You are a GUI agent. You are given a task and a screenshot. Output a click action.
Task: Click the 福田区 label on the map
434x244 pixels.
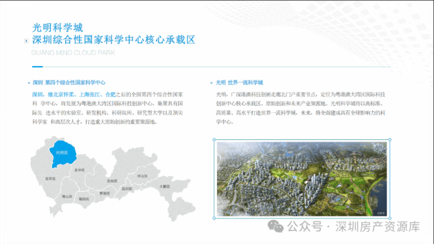pos(84,199)
